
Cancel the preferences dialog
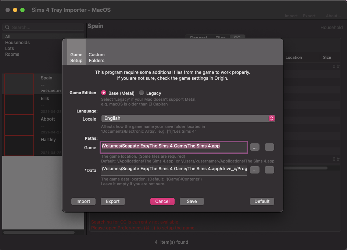coord(162,201)
